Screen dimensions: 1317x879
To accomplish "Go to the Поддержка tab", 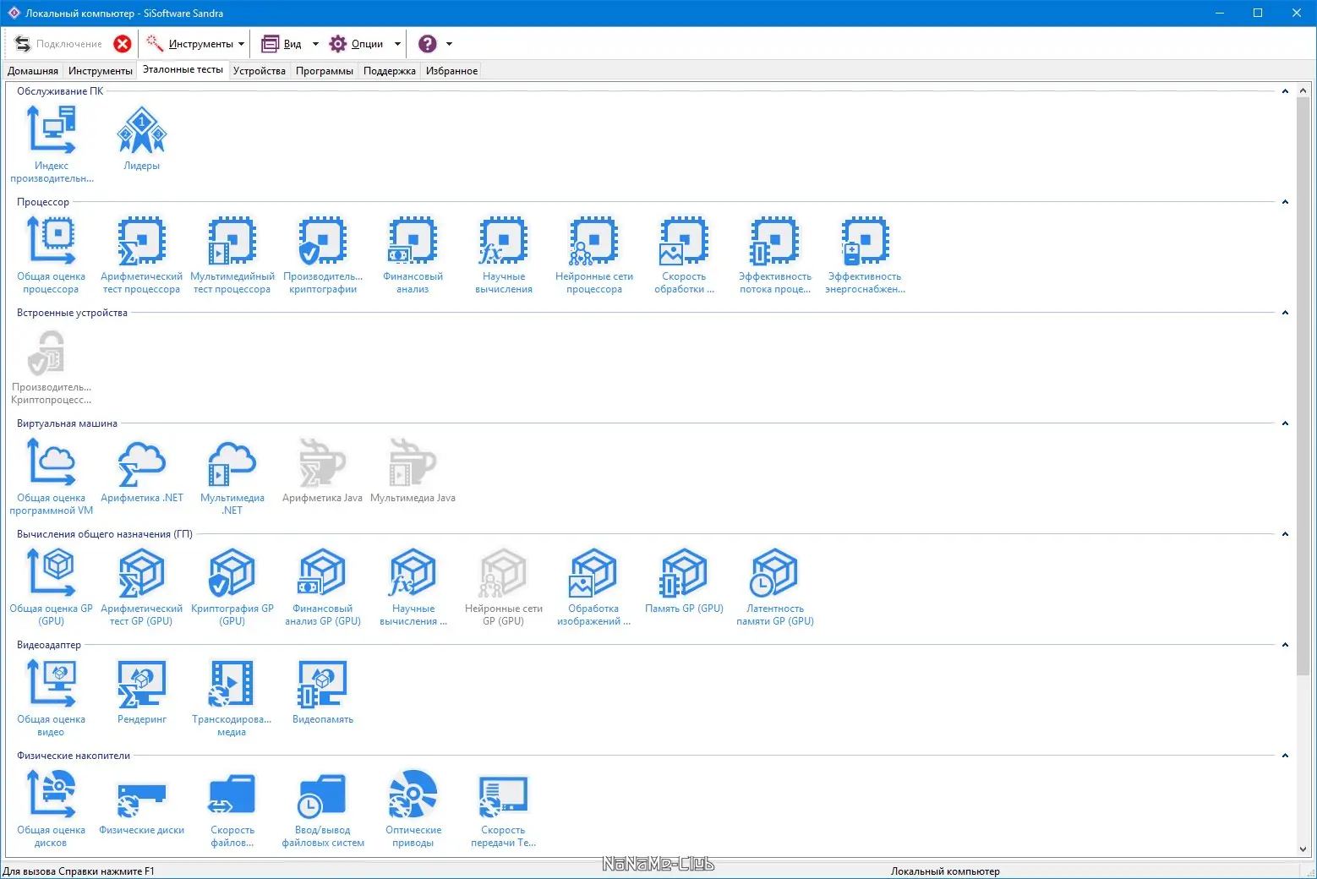I will (390, 71).
